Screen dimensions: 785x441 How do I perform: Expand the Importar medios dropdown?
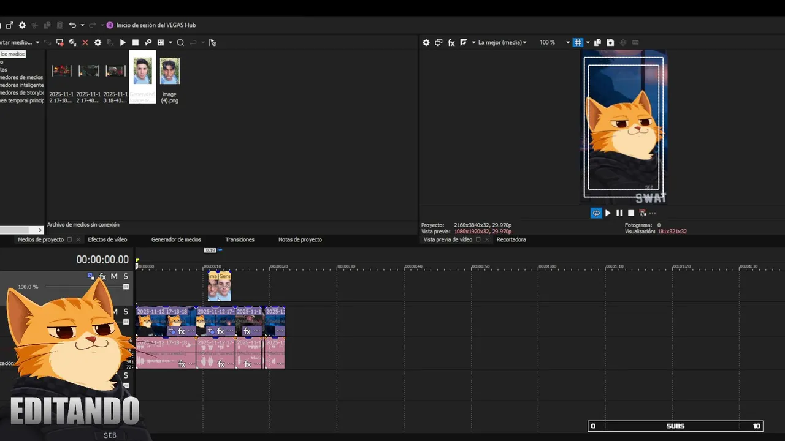click(x=37, y=42)
